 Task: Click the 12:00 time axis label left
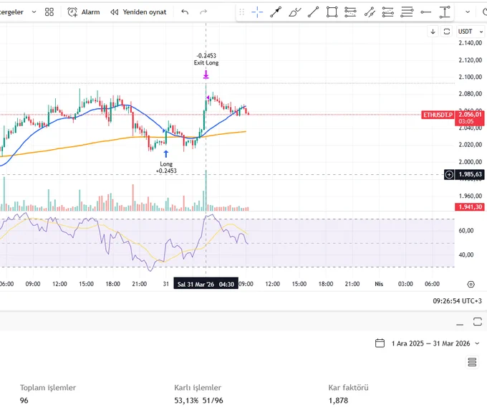(x=59, y=284)
